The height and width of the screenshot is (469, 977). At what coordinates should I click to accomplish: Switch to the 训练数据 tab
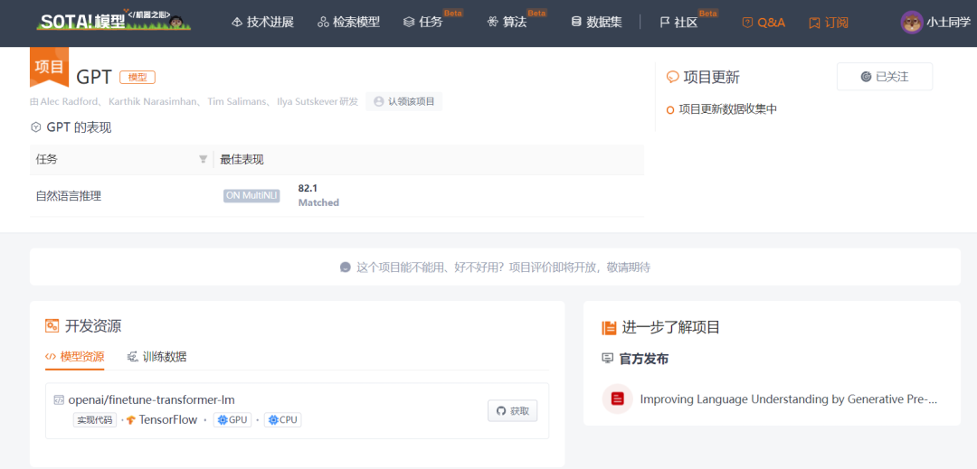coord(157,356)
